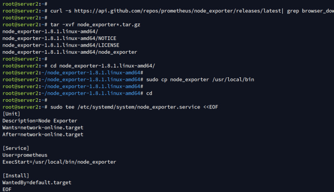Click the Description=Node Exporter line
Screen dimensions: 334x192
click(40, 120)
